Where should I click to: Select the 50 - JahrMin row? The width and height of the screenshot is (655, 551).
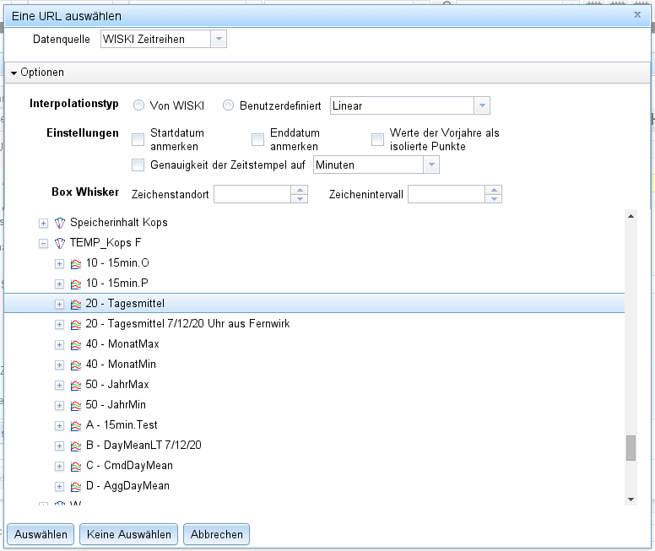(314, 405)
